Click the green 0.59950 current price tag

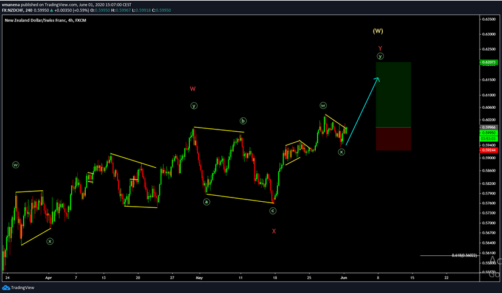pos(489,133)
